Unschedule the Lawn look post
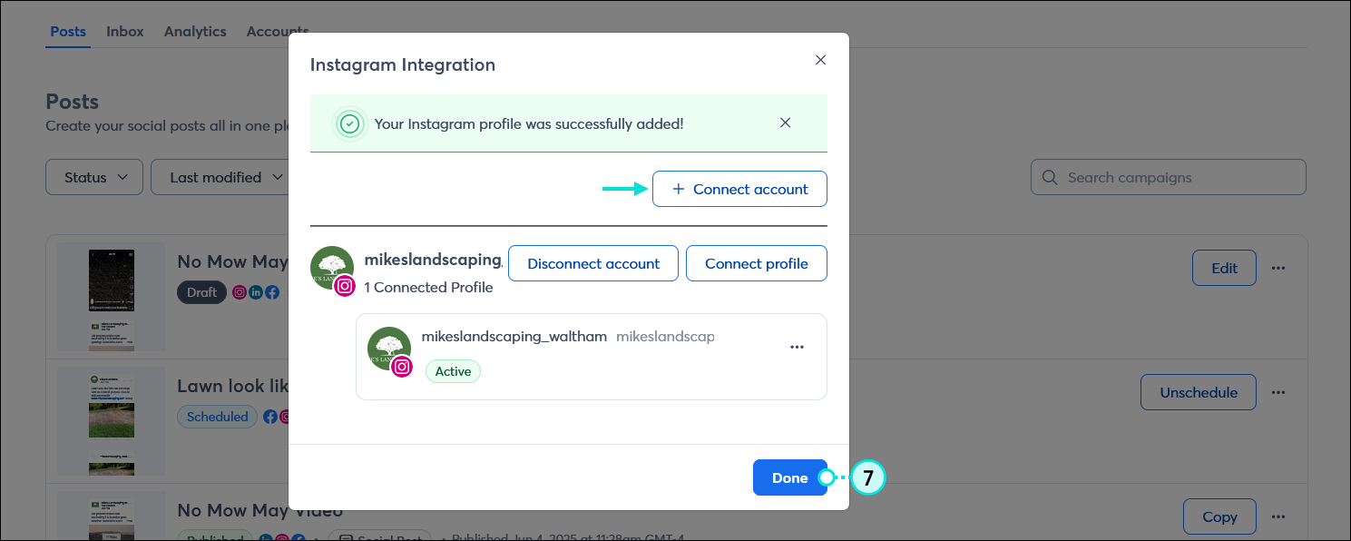The height and width of the screenshot is (541, 1351). point(1198,391)
